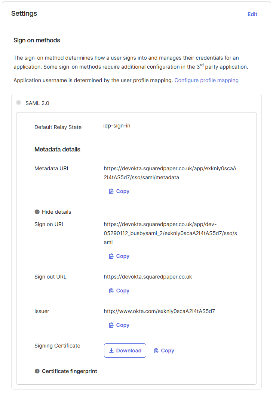
Task: Select the Issuer okta.com URL text
Action: tap(159, 311)
